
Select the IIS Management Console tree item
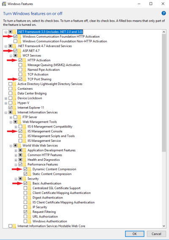[x=45, y=131]
